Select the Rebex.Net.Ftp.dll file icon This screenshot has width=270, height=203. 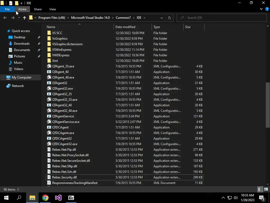(49, 150)
